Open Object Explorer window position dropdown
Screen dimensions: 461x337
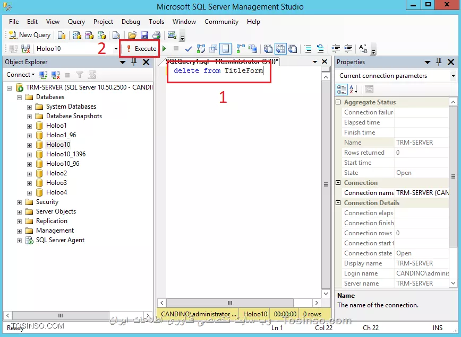pos(123,62)
